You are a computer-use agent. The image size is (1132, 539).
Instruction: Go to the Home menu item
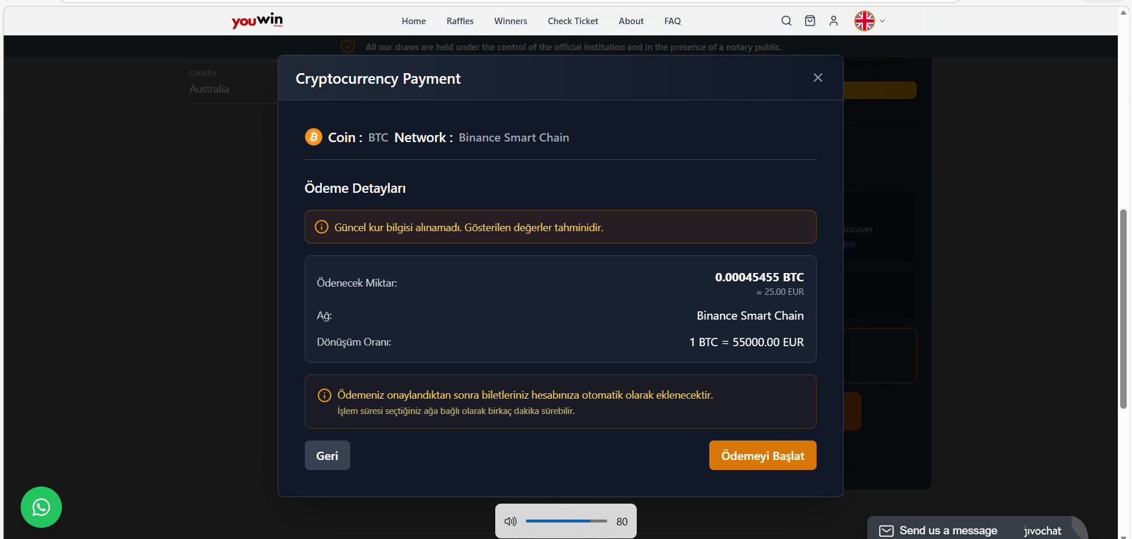click(413, 21)
